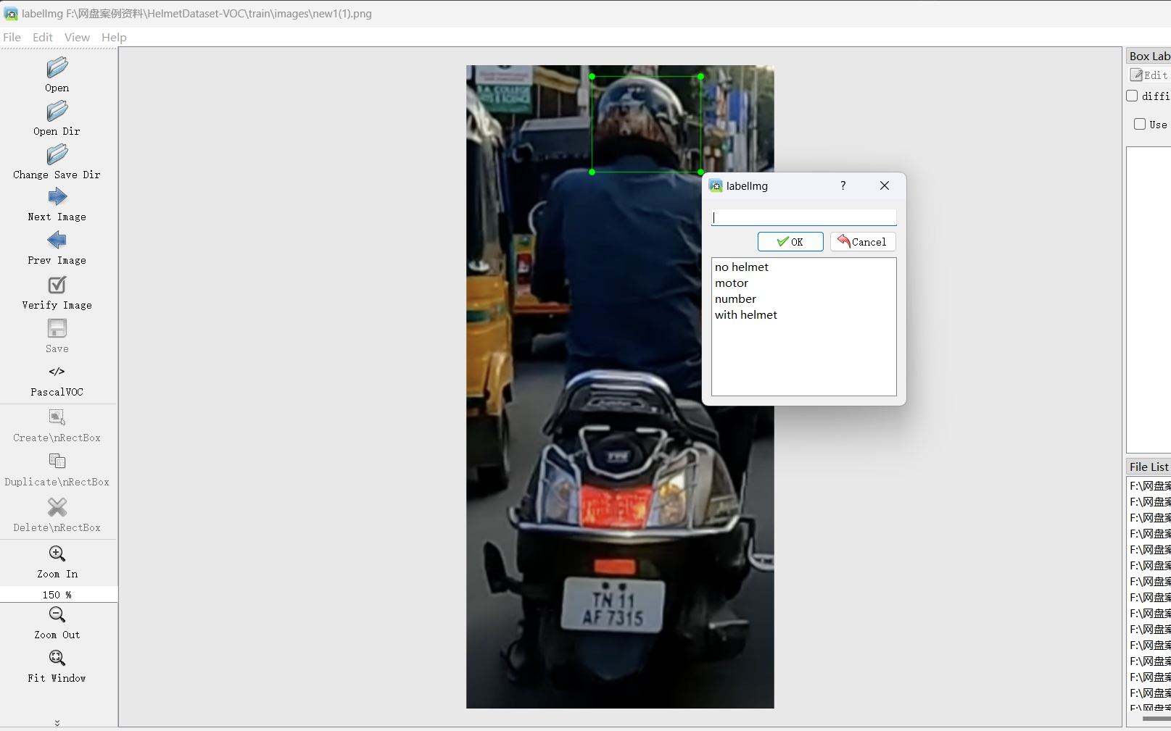Click the Zoom Out magnifier

57,614
